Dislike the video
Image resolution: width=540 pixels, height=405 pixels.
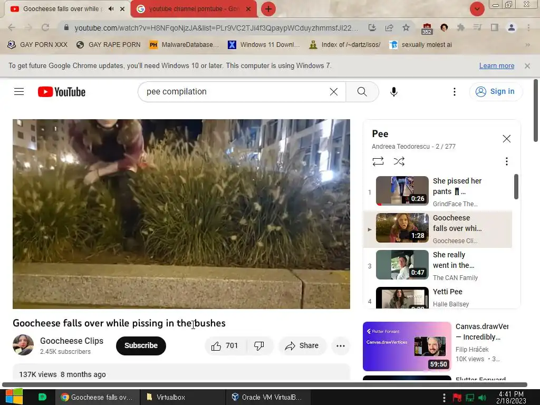259,346
